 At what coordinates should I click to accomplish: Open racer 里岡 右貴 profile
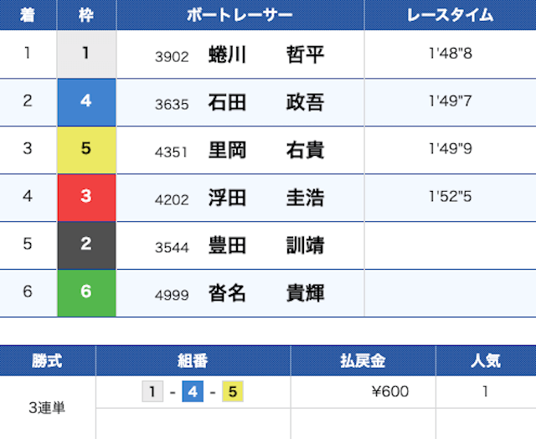pyautogui.click(x=266, y=150)
